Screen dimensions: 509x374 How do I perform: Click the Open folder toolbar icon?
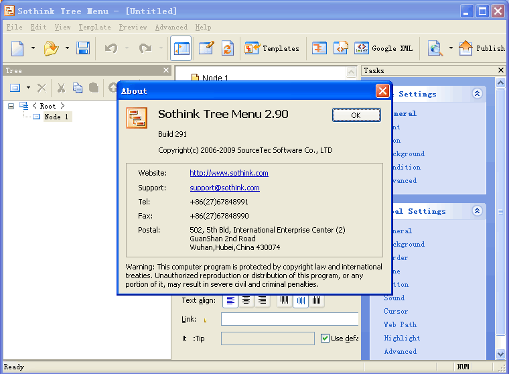[x=51, y=48]
